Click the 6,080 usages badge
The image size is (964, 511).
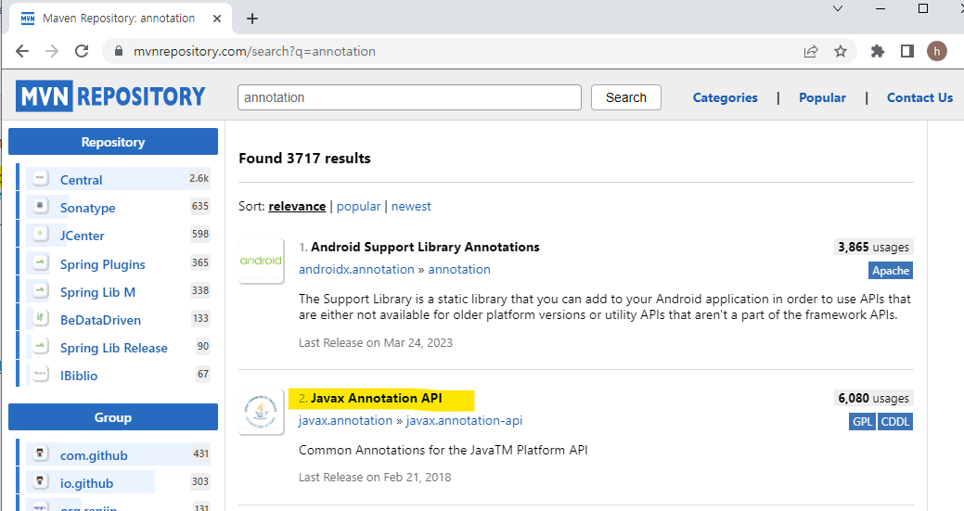tap(874, 398)
